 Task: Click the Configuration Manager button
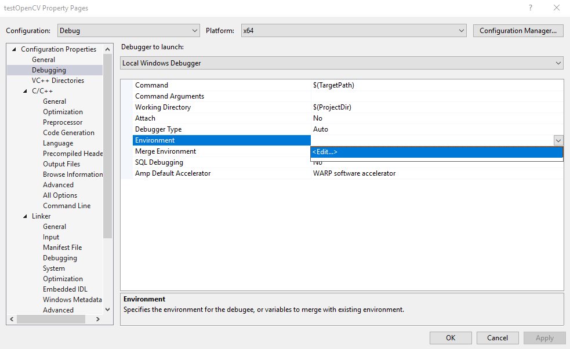click(518, 31)
